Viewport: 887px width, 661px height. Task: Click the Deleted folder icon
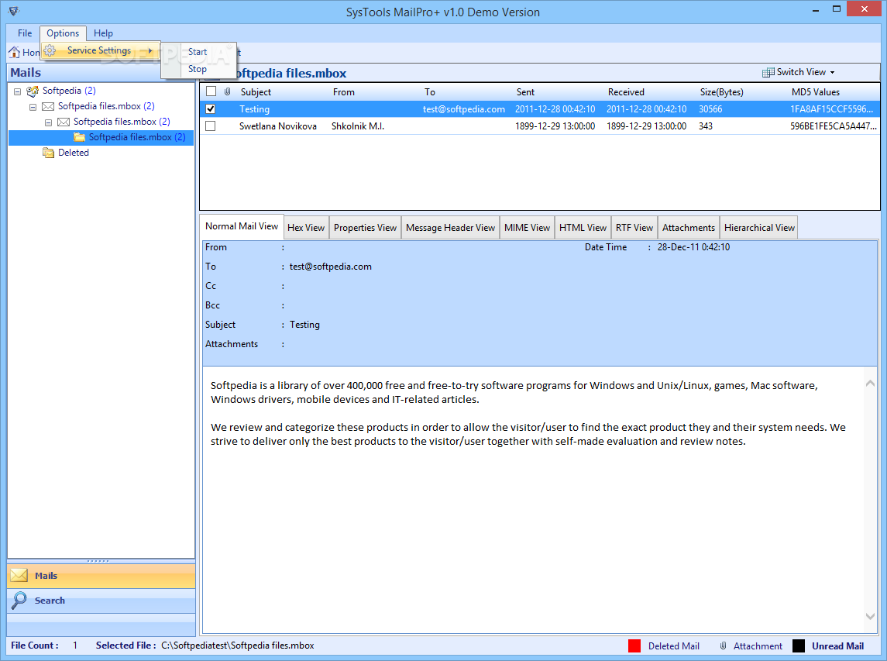tap(49, 152)
